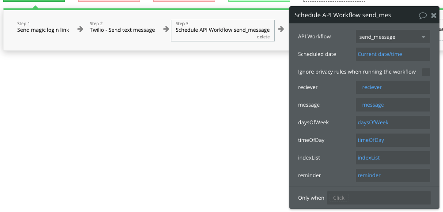Screen dimensions: 443x212
Task: Click arrow between Step 1 and Step 2
Action: [80, 30]
